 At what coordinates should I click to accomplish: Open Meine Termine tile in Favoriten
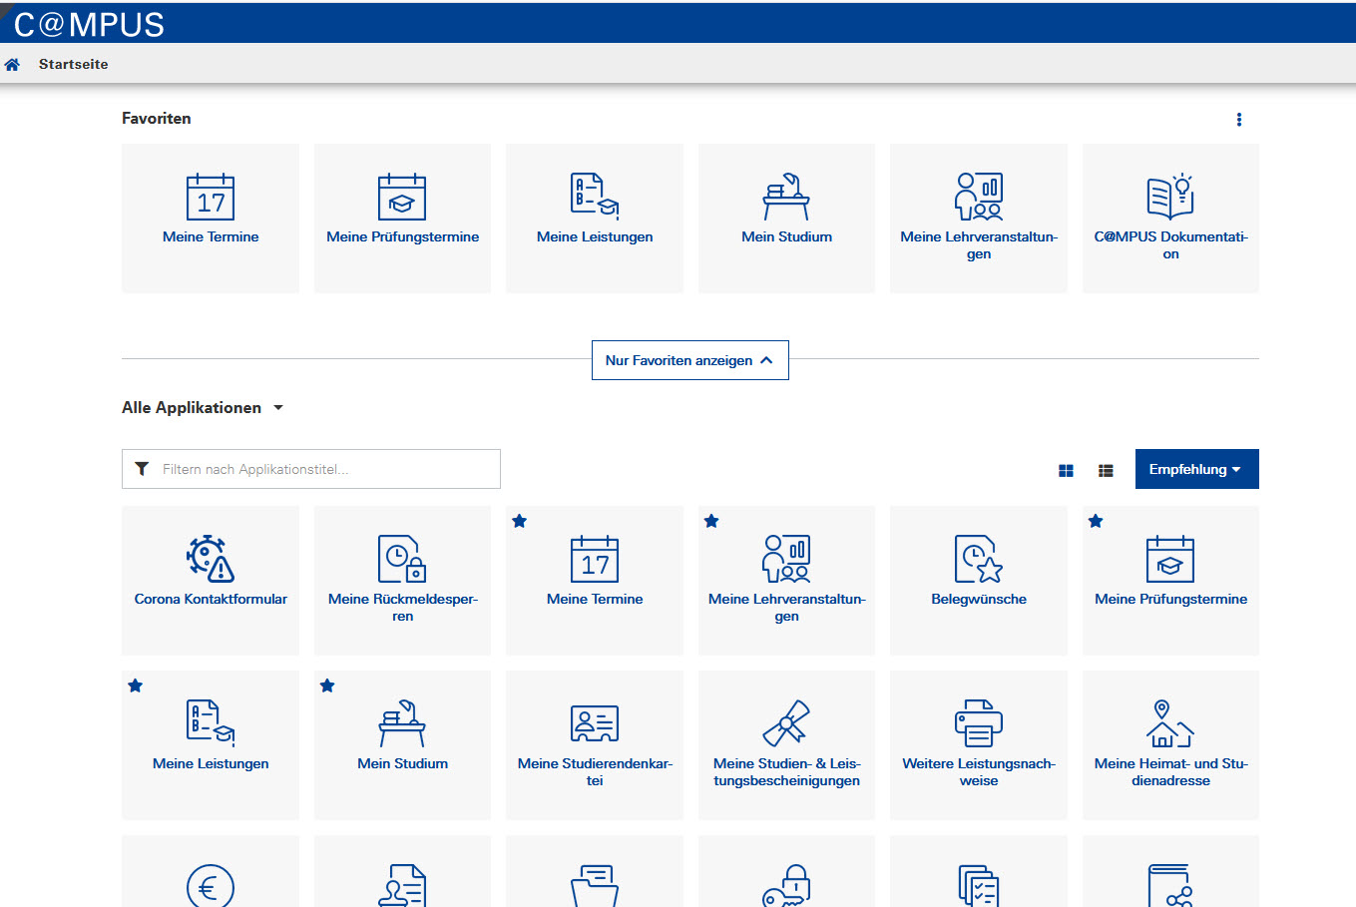coord(211,219)
